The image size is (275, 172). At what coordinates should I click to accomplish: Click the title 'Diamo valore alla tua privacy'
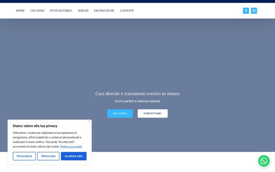(x=35, y=126)
